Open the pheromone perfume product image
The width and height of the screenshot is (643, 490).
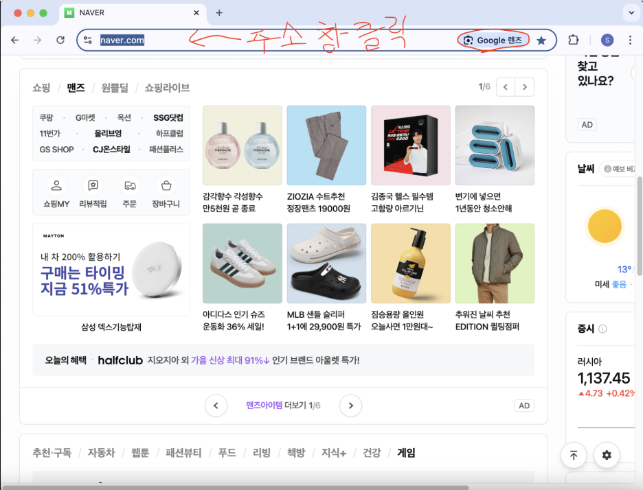tap(242, 145)
